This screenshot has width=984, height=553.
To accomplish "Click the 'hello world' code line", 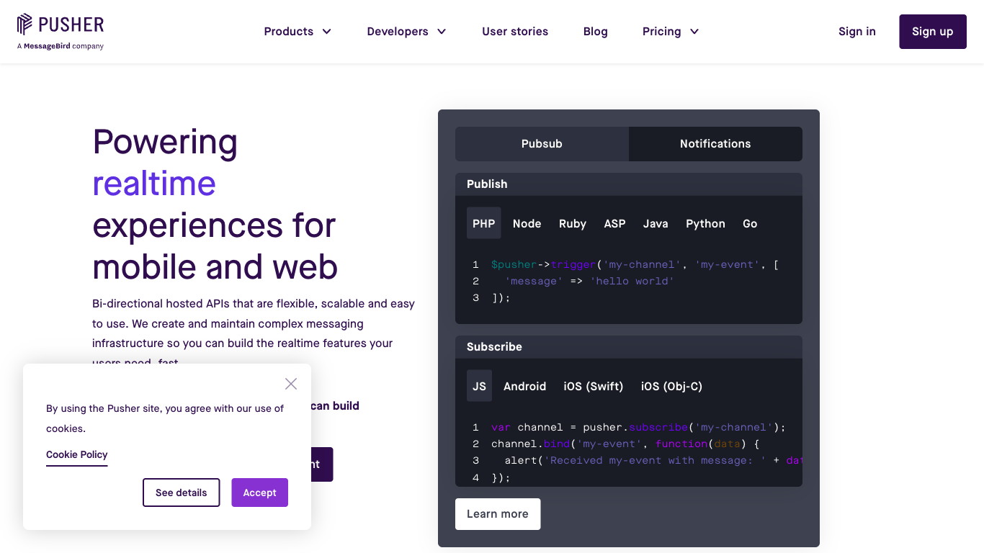I will coord(589,281).
